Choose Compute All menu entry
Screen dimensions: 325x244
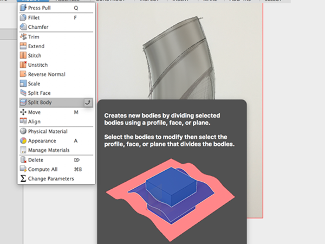point(56,169)
